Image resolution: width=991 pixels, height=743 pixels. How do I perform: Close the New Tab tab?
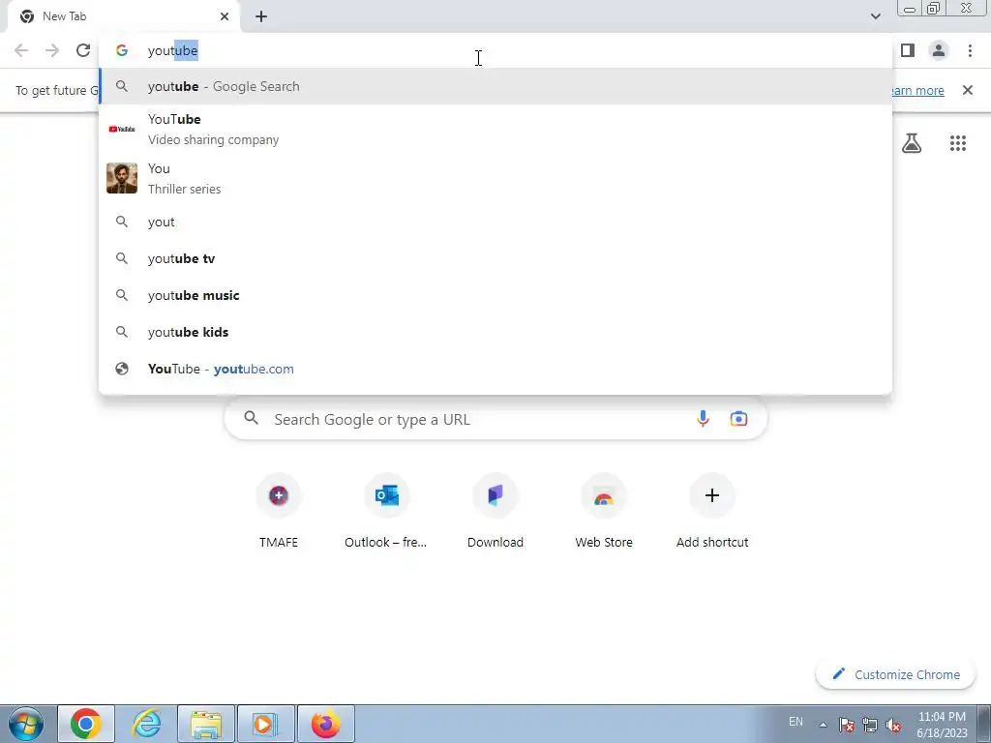225,16
